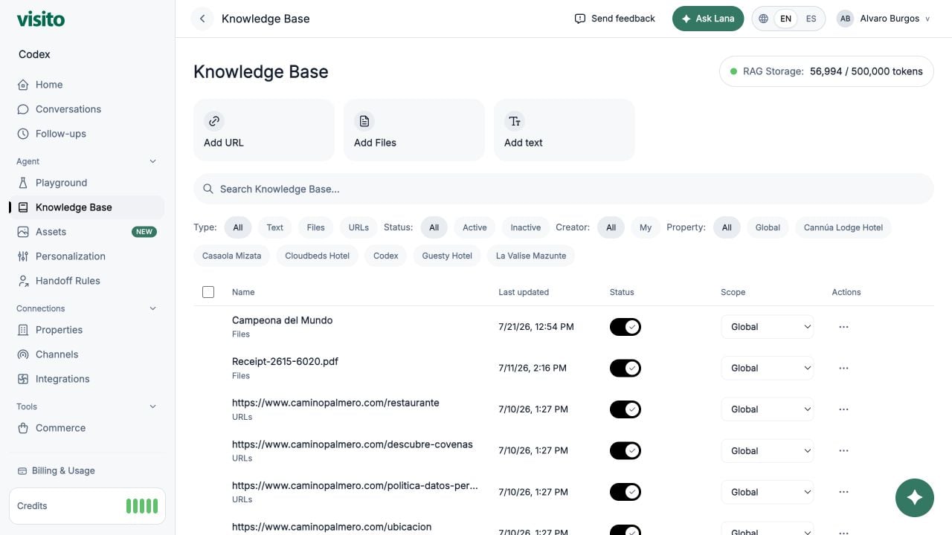Open Scope dropdown for politica-datos-per URL

point(767,492)
